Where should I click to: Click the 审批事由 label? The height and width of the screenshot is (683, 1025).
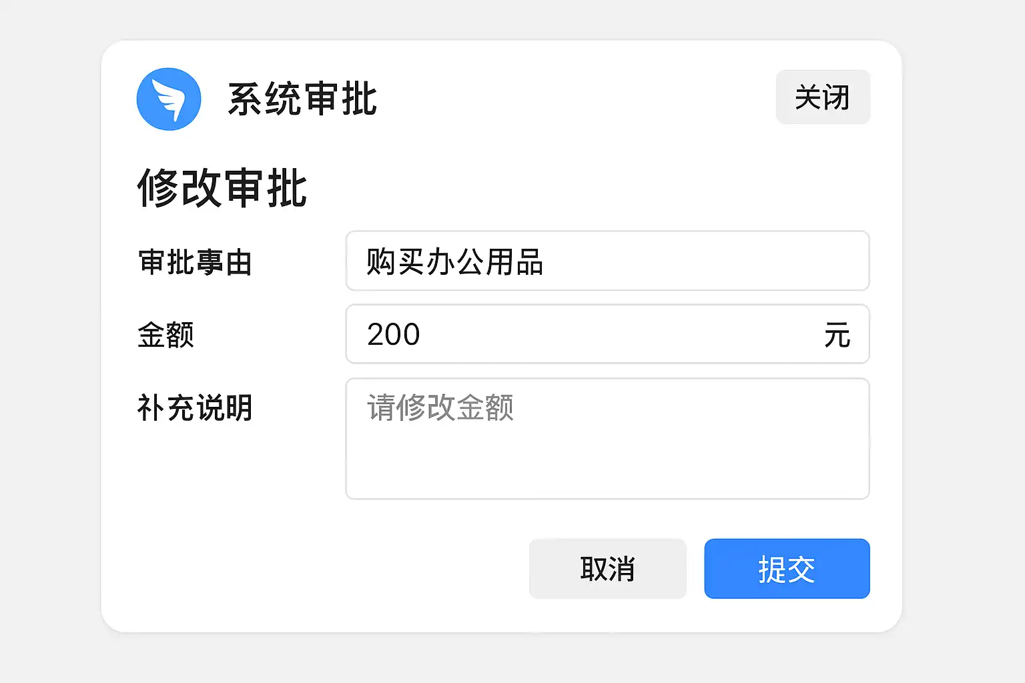(195, 262)
